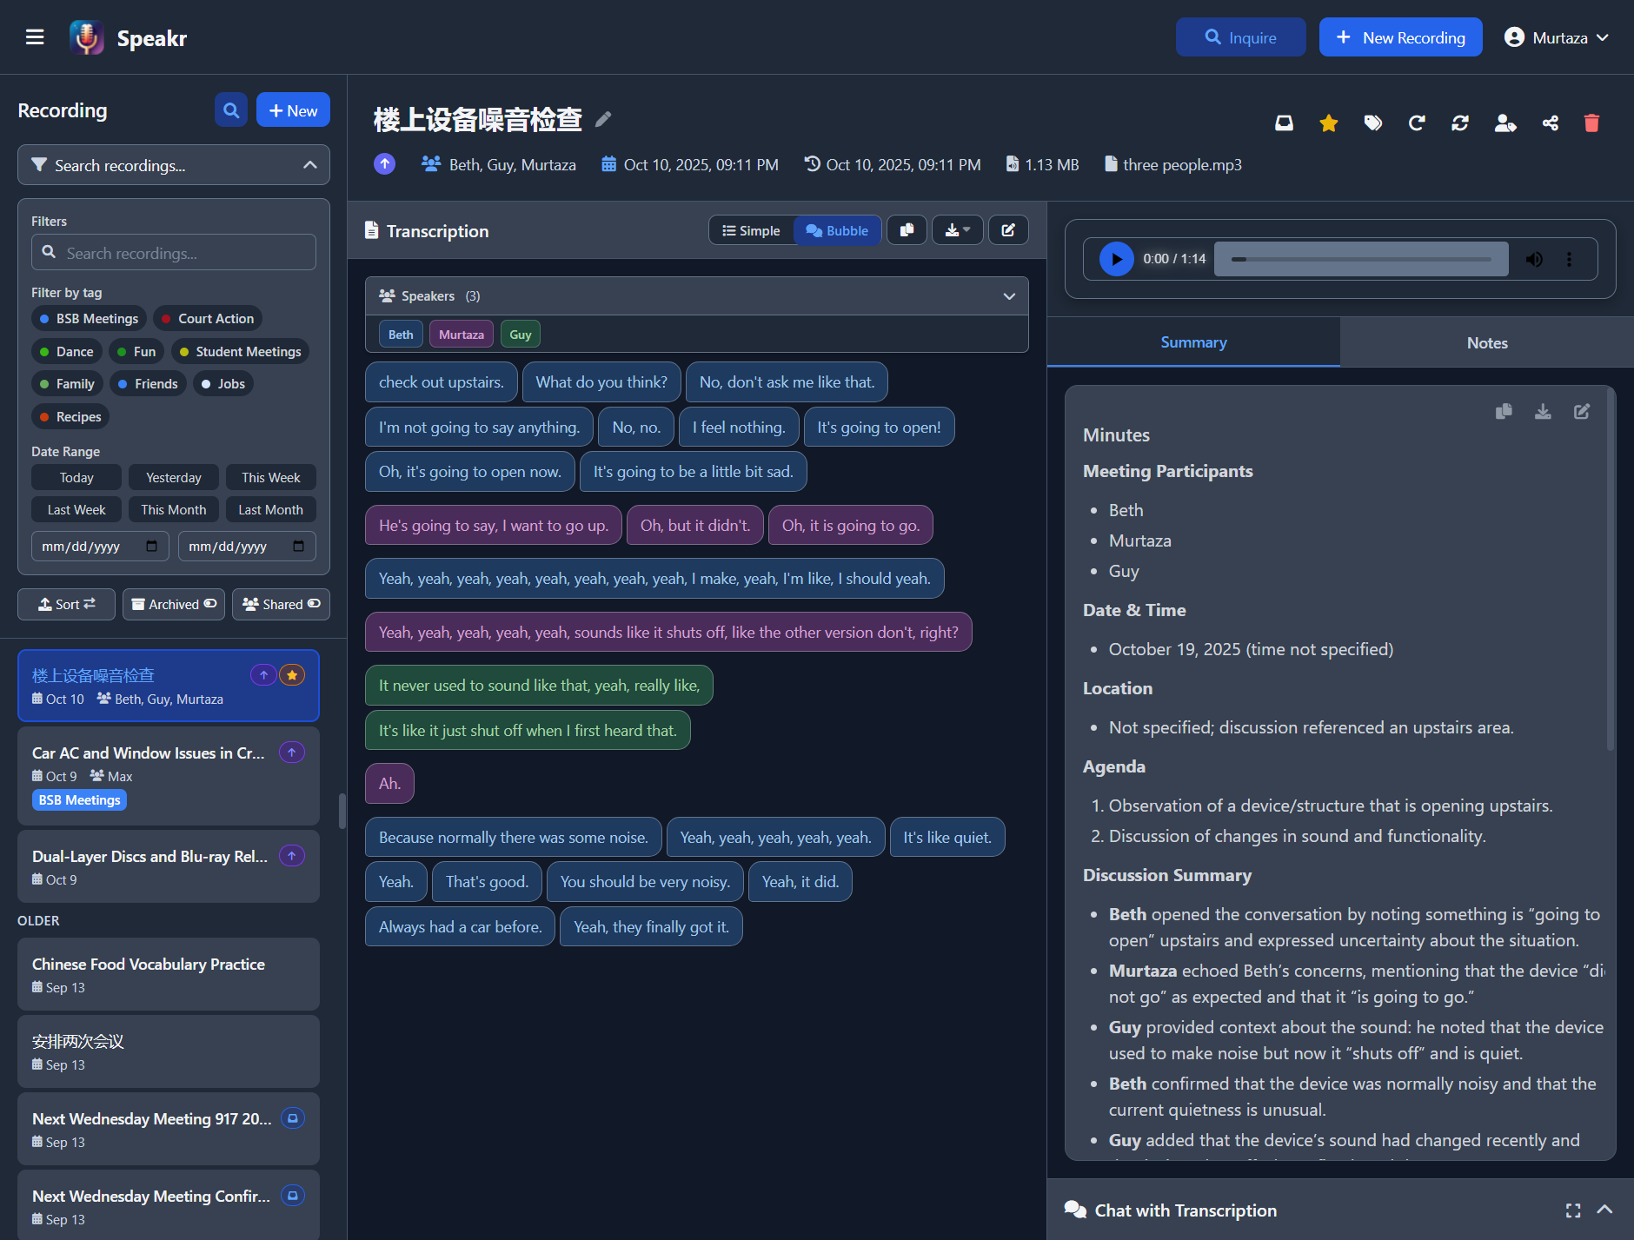
Task: Select the Summary tab
Action: point(1192,342)
